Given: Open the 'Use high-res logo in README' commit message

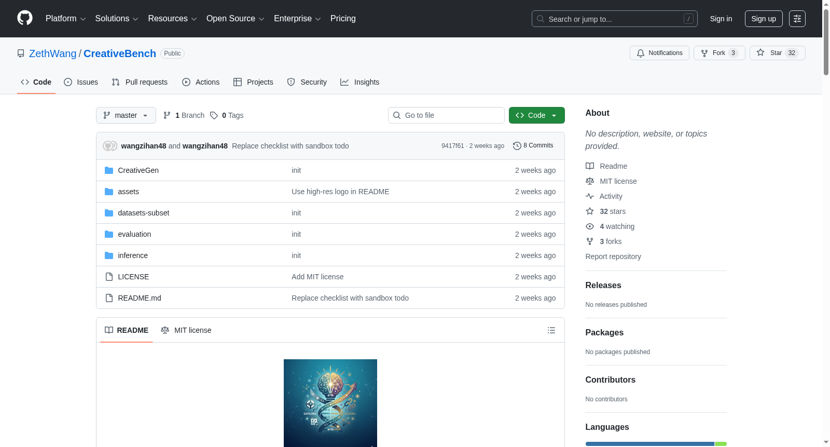Looking at the screenshot, I should point(340,192).
